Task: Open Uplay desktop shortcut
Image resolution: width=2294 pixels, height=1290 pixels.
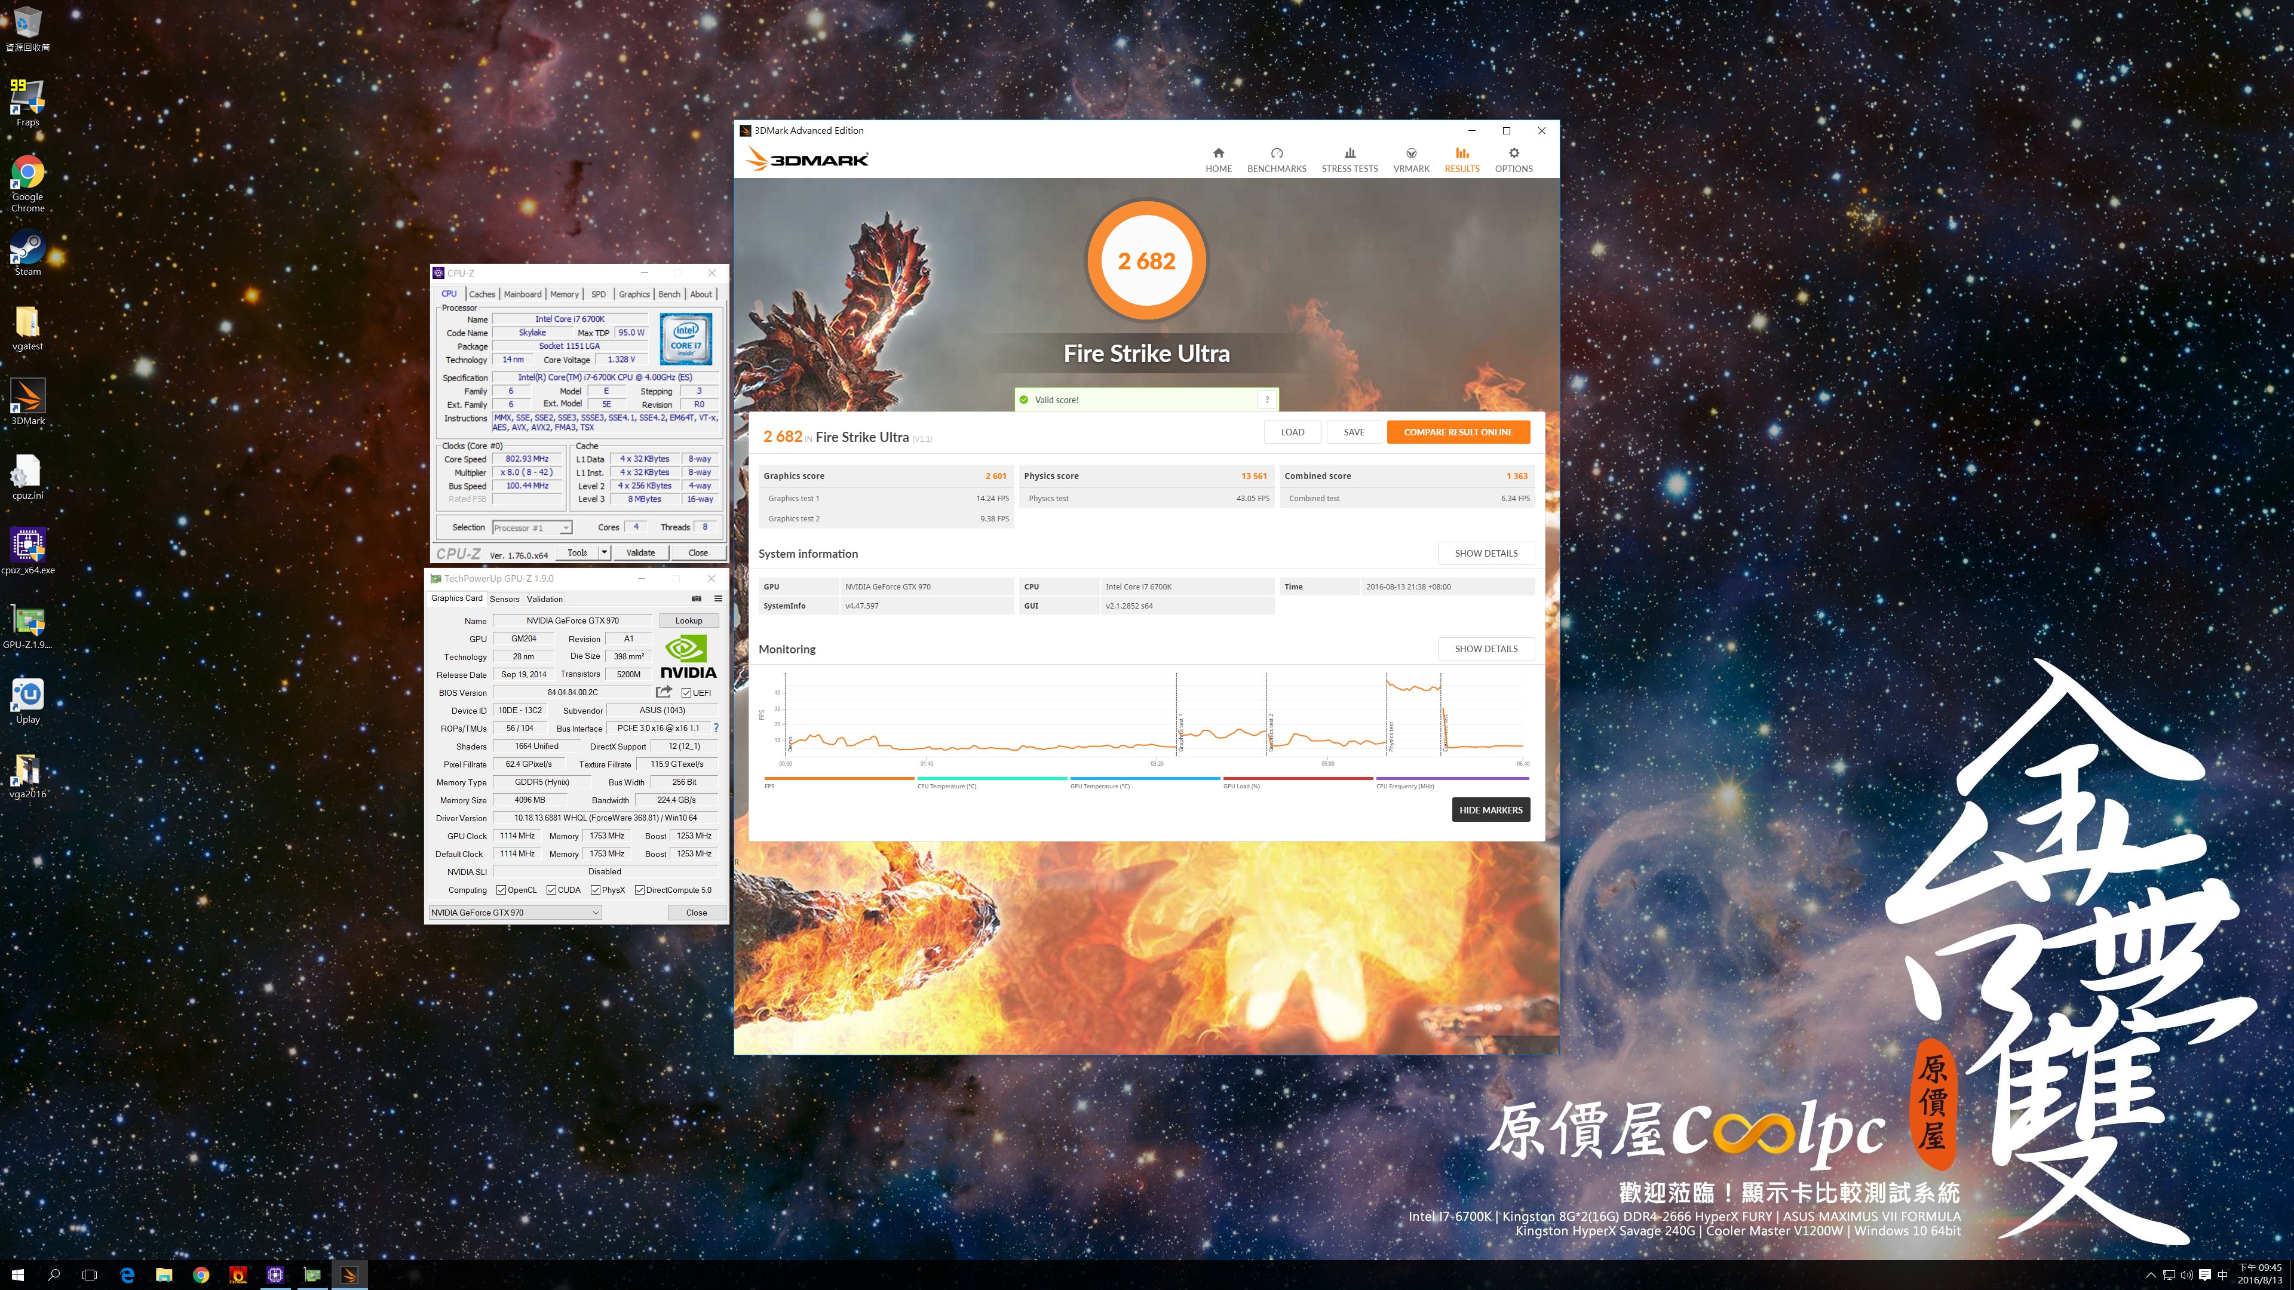Action: pyautogui.click(x=27, y=701)
